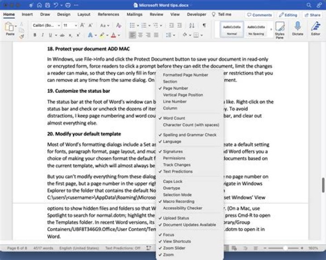Screen dimensions: 326x260
Task: Select the No Spacing style
Action: point(256,29)
